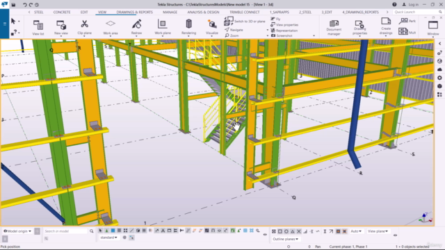This screenshot has width=445, height=250.
Task: Open the Document manager
Action: [x=334, y=28]
